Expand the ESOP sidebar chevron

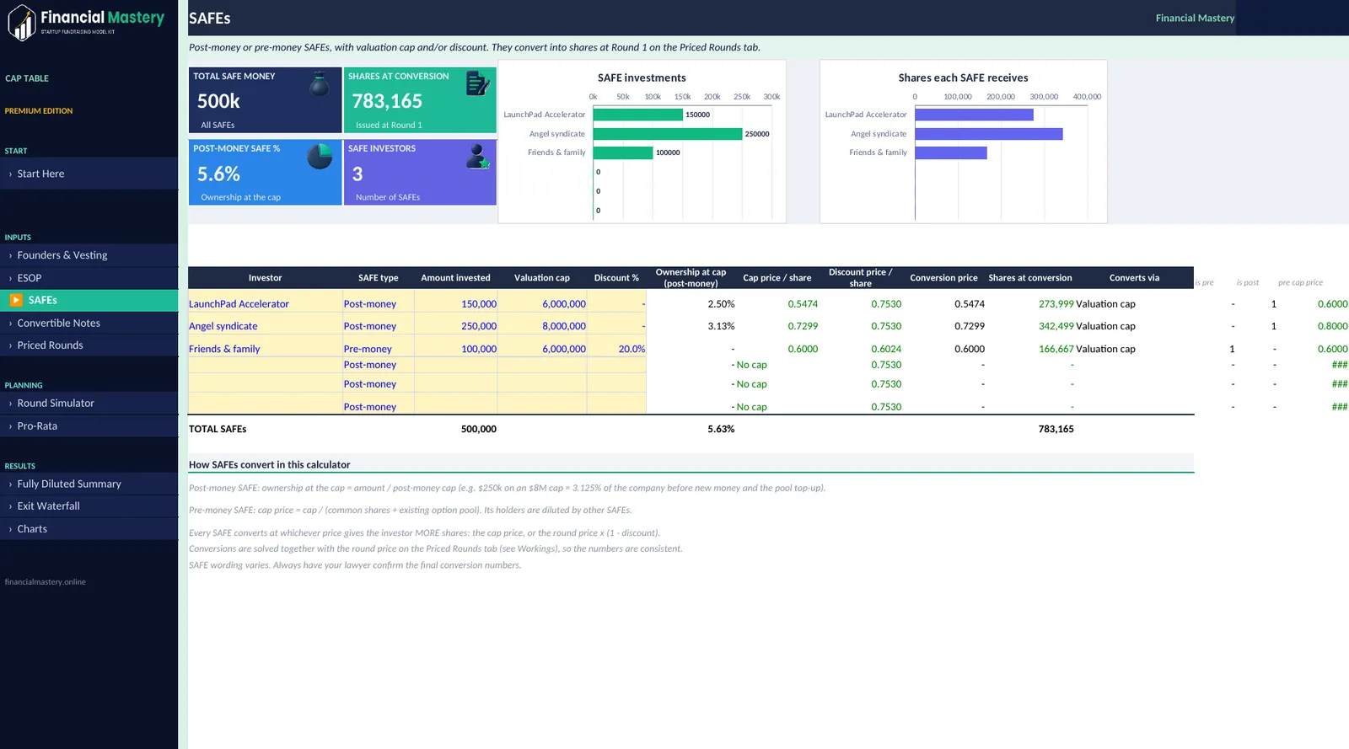coord(10,278)
